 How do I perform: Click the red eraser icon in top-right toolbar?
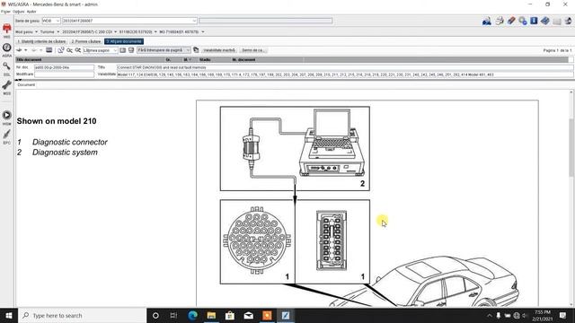pyautogui.click(x=511, y=21)
